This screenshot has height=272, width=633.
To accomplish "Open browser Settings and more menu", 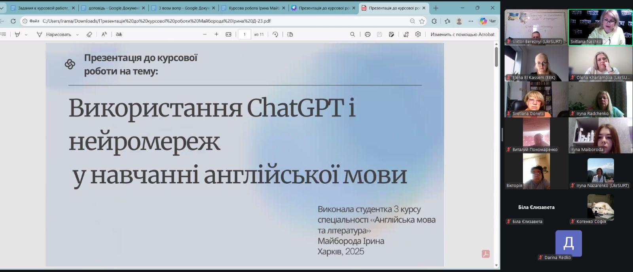I will coord(471,21).
